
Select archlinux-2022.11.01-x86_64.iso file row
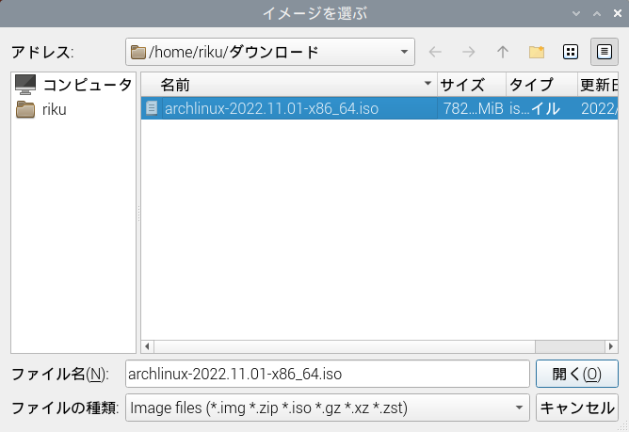tap(379, 108)
